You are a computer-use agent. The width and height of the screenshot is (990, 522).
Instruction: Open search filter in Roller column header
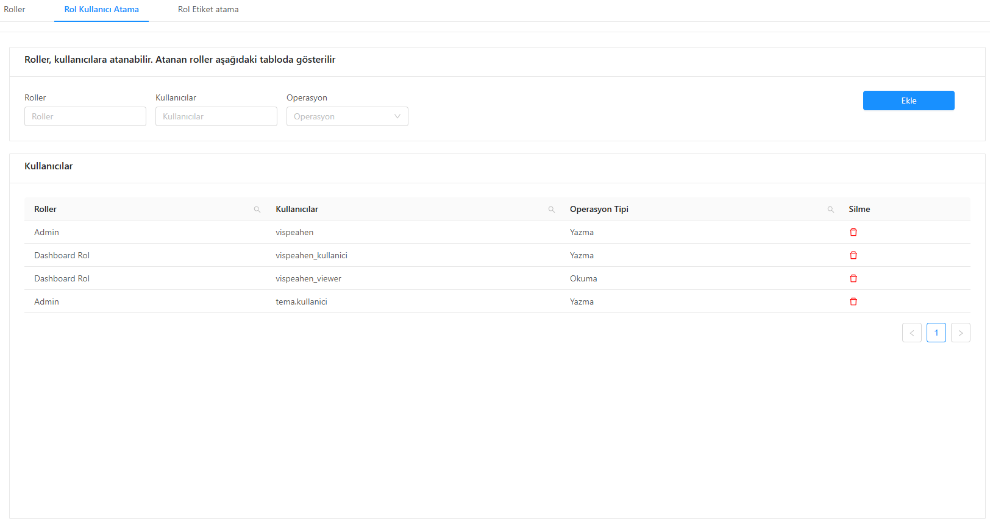(x=257, y=210)
